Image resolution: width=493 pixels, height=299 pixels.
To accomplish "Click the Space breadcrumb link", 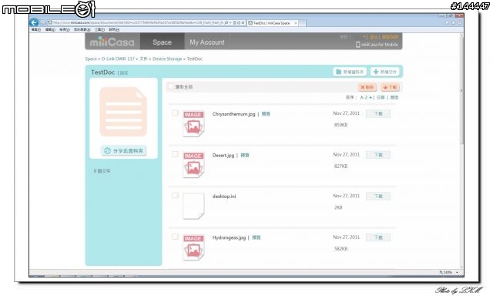I will click(91, 59).
